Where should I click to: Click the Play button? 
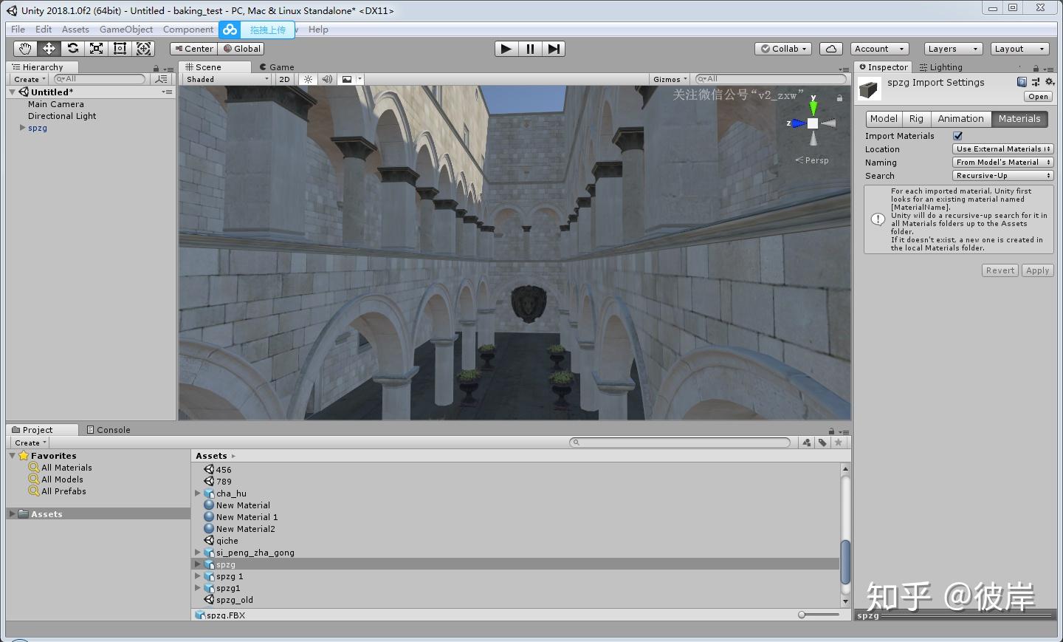(x=506, y=49)
